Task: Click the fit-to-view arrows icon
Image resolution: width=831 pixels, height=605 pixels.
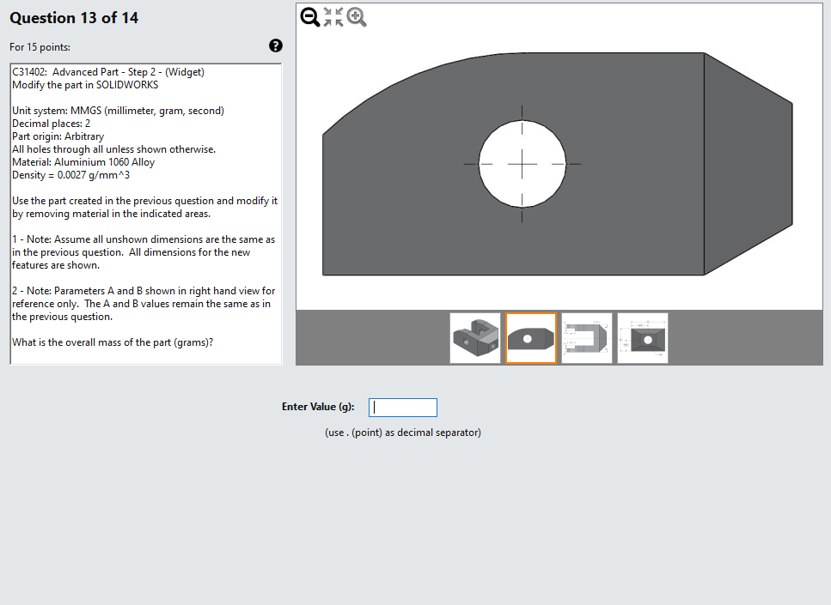Action: tap(333, 16)
